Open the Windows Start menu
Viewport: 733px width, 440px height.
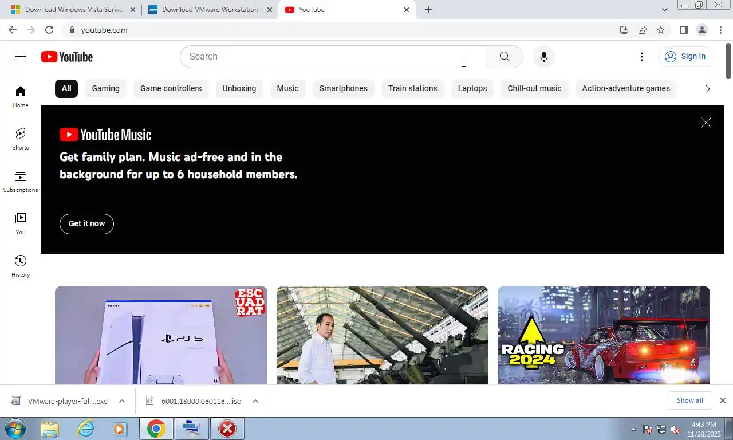click(15, 429)
